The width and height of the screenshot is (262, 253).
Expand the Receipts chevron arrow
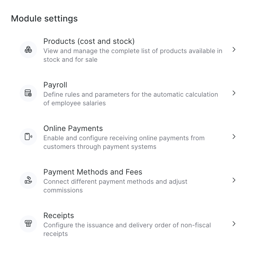coord(234,224)
